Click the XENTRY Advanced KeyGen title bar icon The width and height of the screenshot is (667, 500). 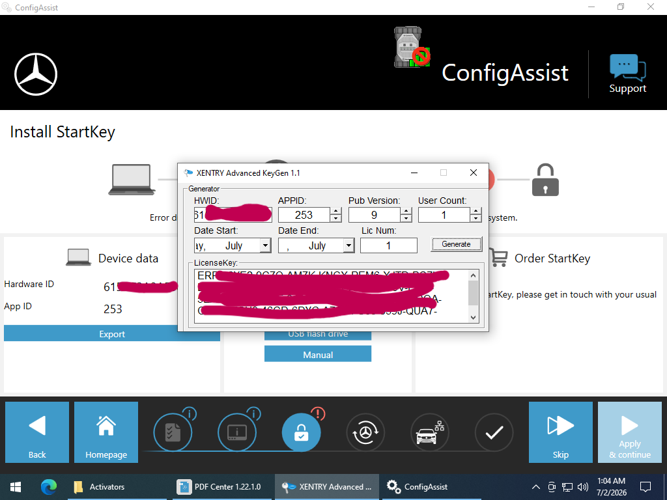tap(188, 173)
